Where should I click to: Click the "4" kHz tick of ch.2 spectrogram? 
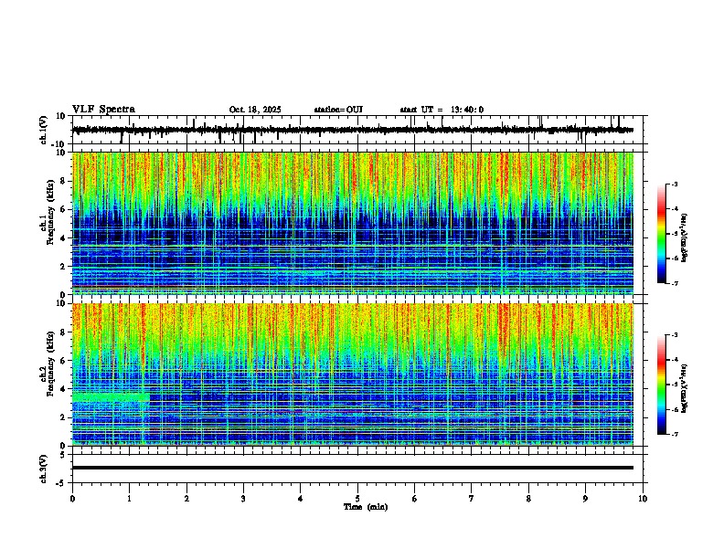coord(63,389)
